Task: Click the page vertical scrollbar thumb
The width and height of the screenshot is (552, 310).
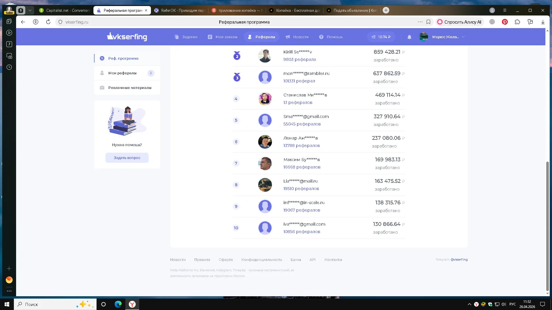Action: point(547,226)
